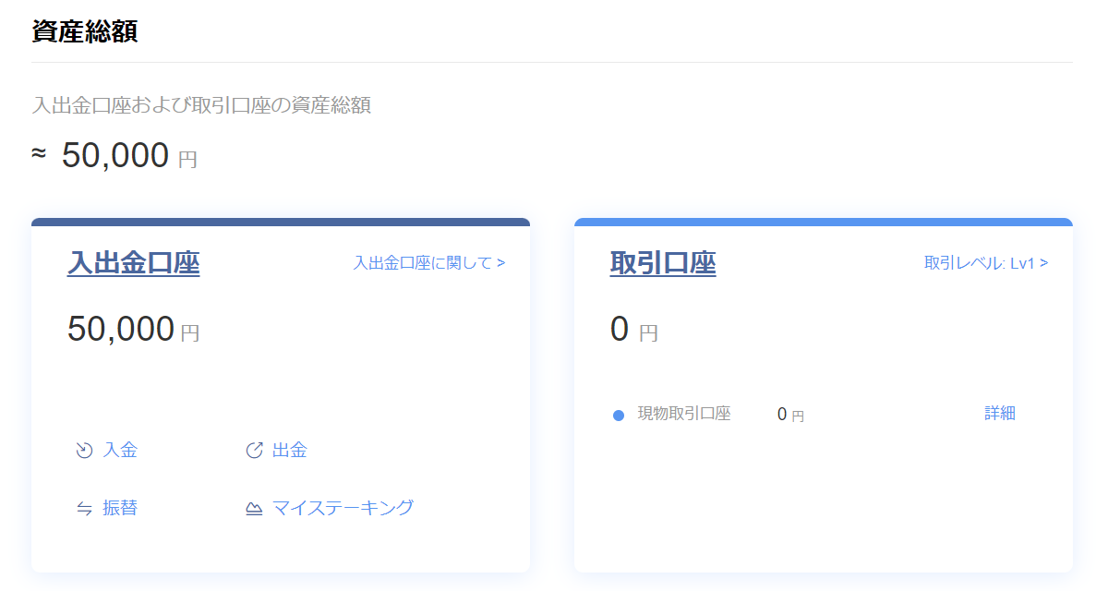Viewport: 1108px width, 591px height.
Task: Open the 出金 withdrawal link
Action: [x=290, y=451]
